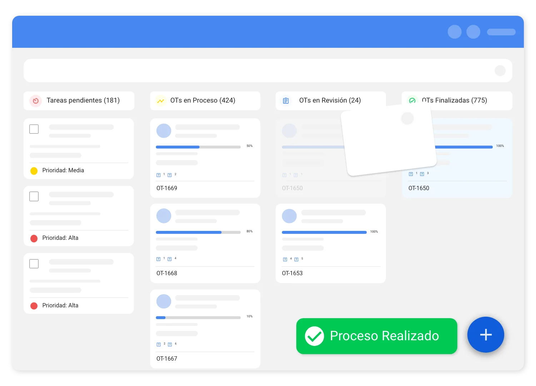The image size is (536, 386).
Task: Click the 10% progress bar on OT-1667
Action: pyautogui.click(x=198, y=317)
